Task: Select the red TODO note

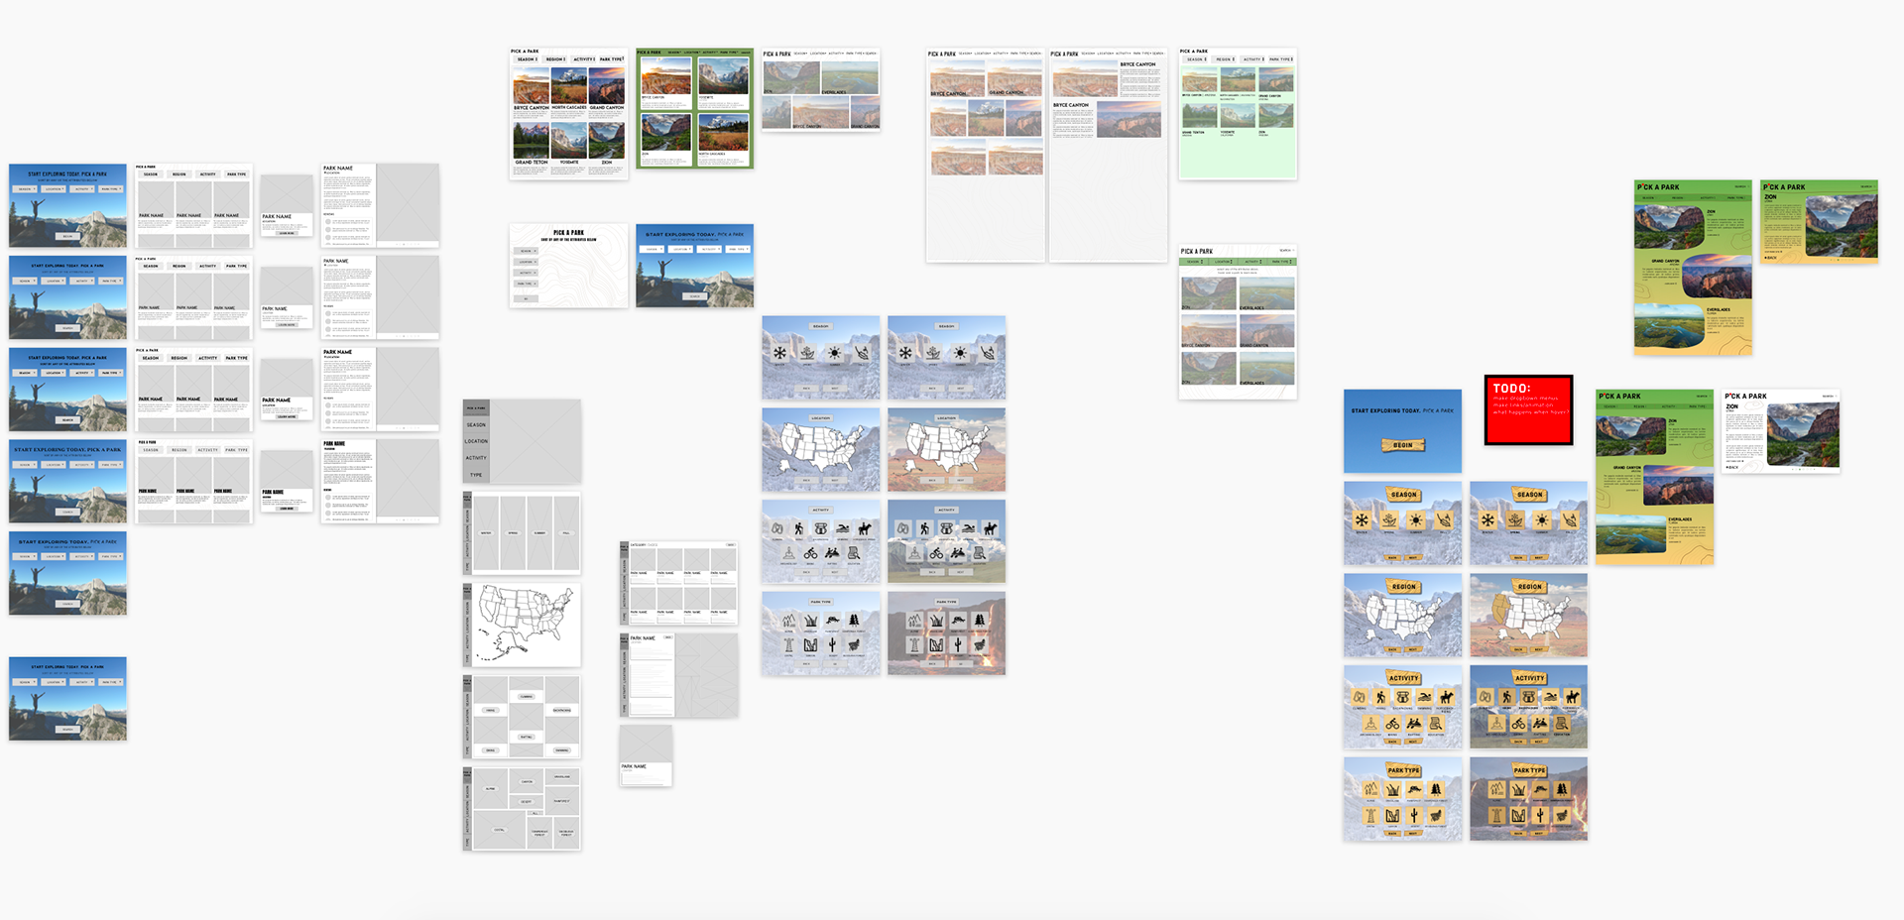Action: click(1529, 409)
